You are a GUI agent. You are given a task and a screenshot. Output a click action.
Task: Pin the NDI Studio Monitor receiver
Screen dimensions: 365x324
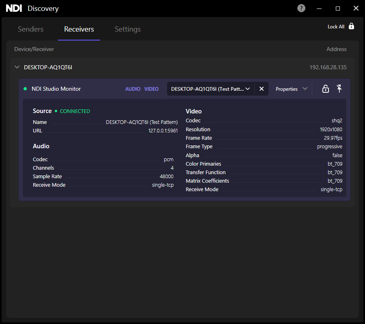339,89
